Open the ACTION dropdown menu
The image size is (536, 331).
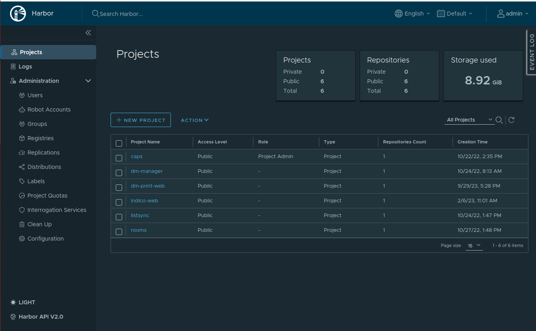point(195,120)
